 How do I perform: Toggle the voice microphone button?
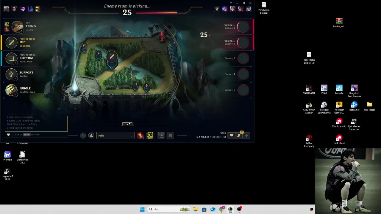point(246,136)
